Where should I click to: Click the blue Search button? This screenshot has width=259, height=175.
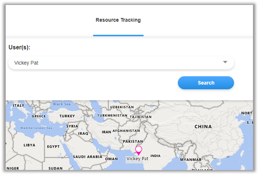coord(206,83)
